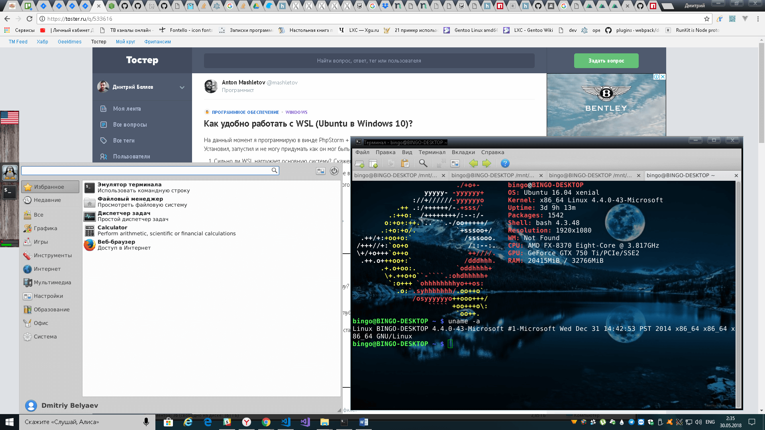Image resolution: width=765 pixels, height=430 pixels.
Task: Open Anton Mashletov profile link
Action: click(243, 82)
